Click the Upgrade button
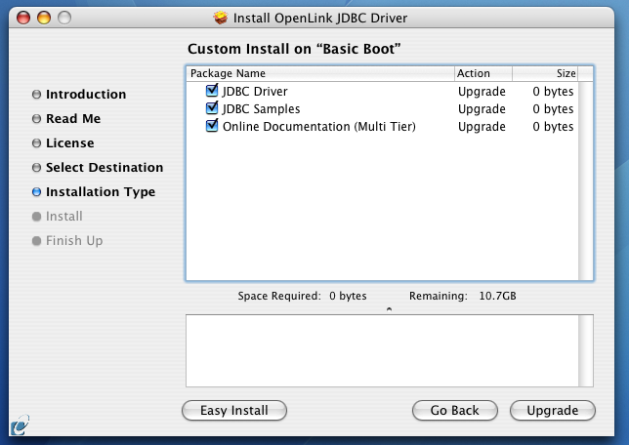The image size is (629, 445). 552,411
